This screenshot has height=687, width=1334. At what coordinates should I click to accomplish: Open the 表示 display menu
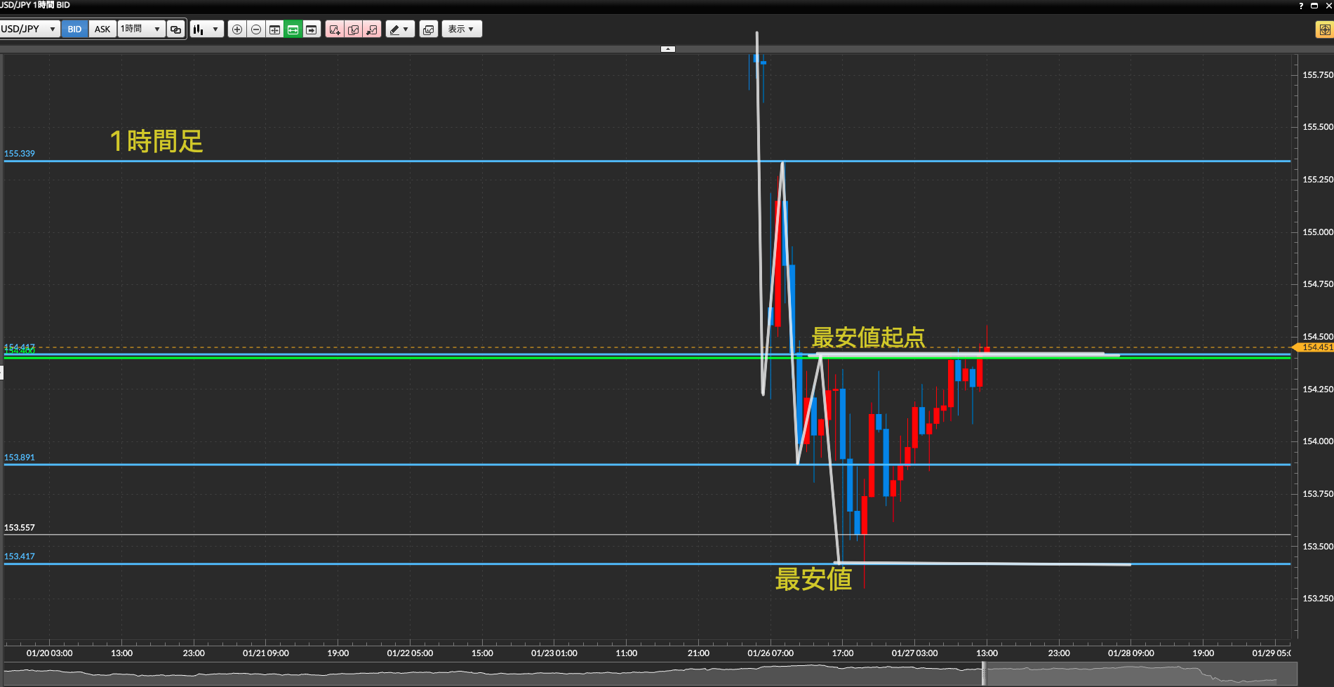pyautogui.click(x=461, y=29)
